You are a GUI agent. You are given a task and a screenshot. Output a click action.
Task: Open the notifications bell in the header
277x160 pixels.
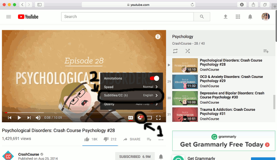(250, 17)
